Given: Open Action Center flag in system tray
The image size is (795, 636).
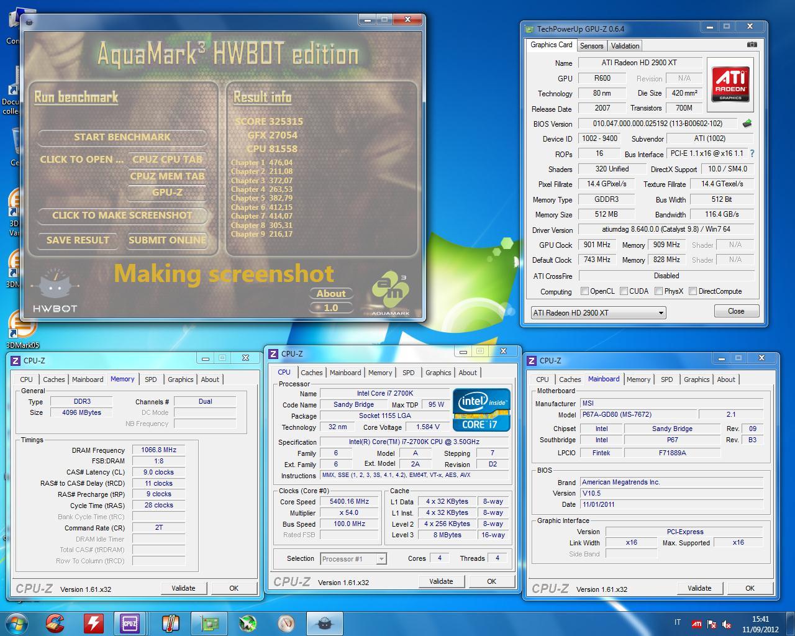Looking at the screenshot, I should [712, 624].
